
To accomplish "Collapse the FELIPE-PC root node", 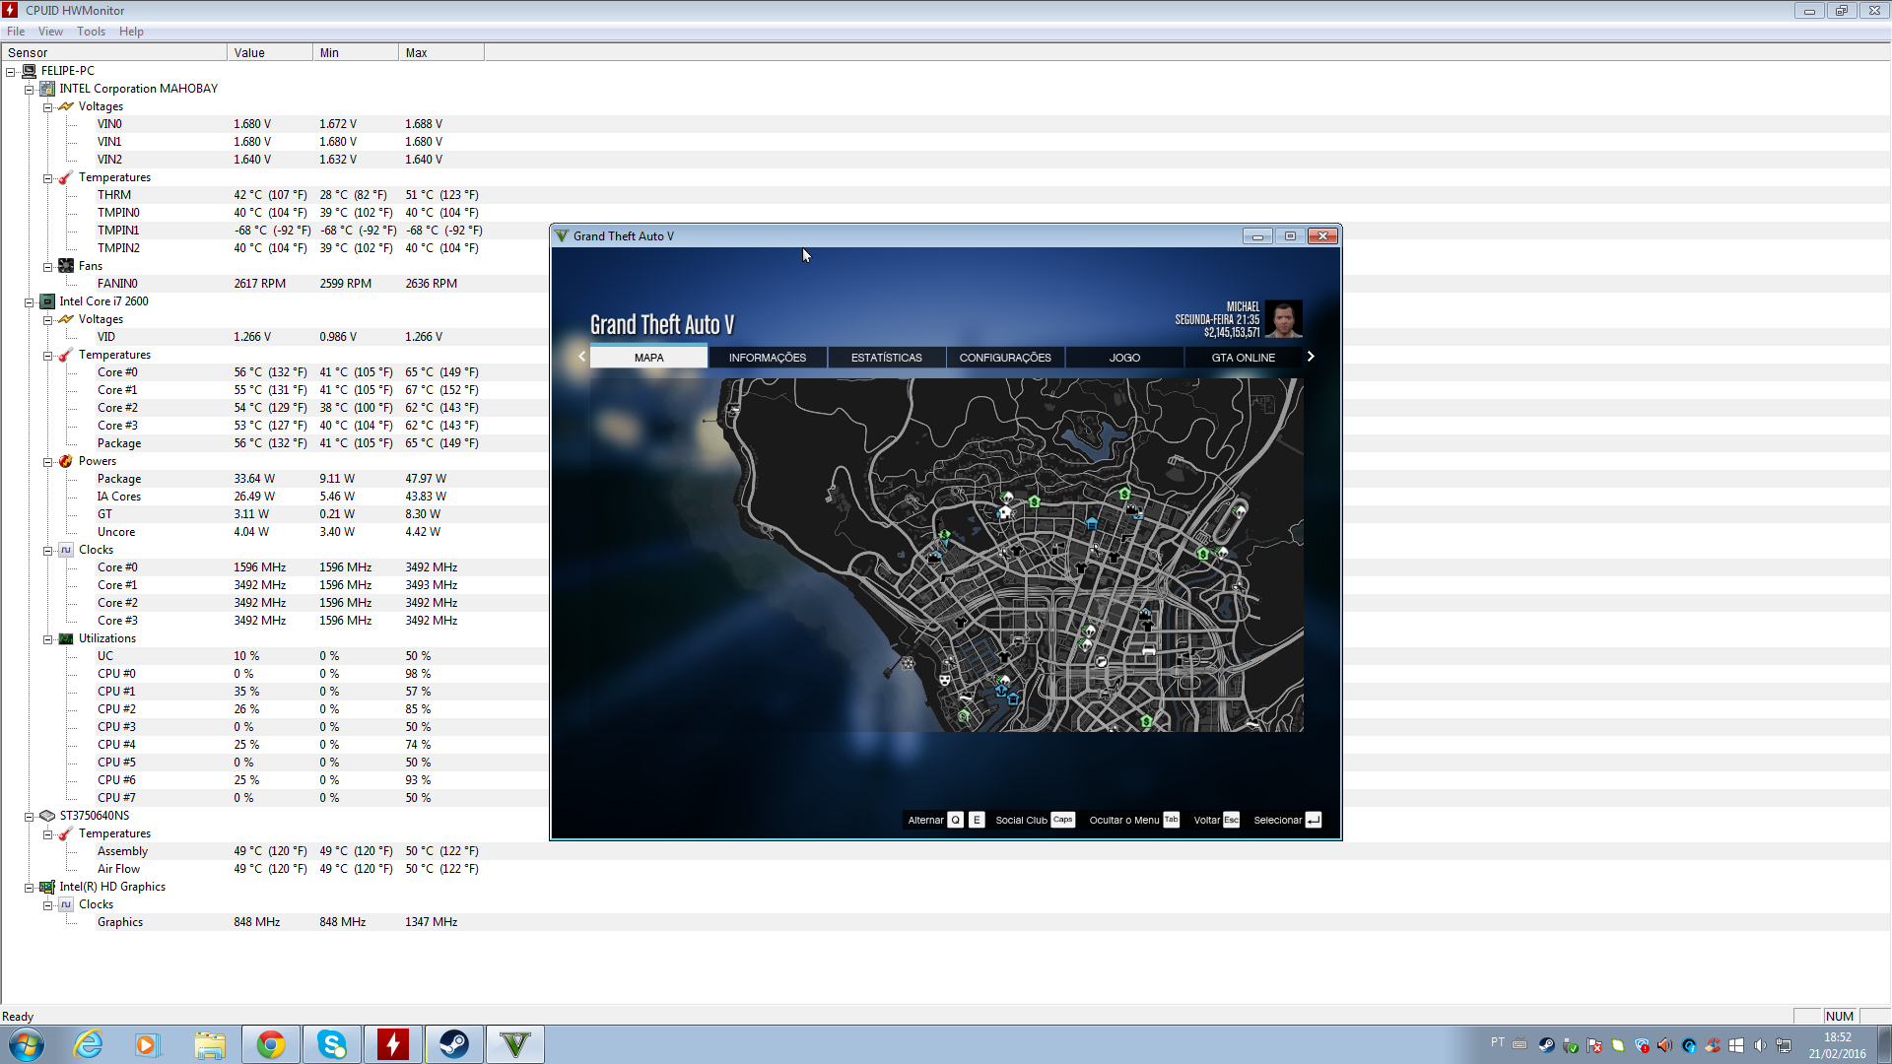I will (x=11, y=72).
